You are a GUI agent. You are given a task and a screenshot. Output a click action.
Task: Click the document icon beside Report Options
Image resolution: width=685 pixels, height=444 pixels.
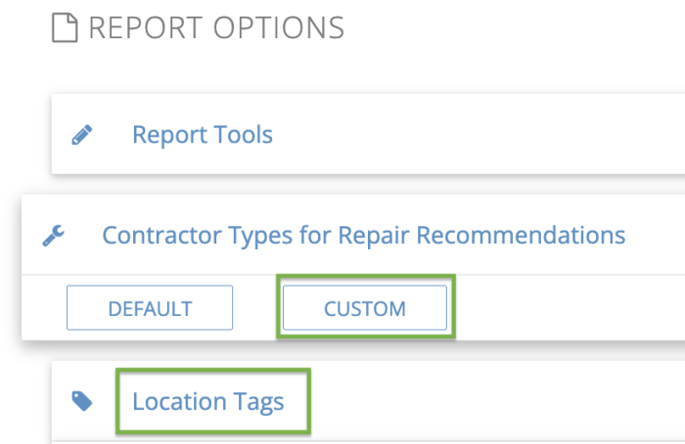(x=65, y=28)
